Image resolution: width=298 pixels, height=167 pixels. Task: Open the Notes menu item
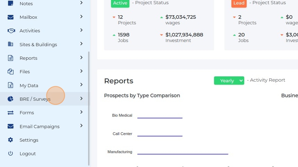point(26,3)
